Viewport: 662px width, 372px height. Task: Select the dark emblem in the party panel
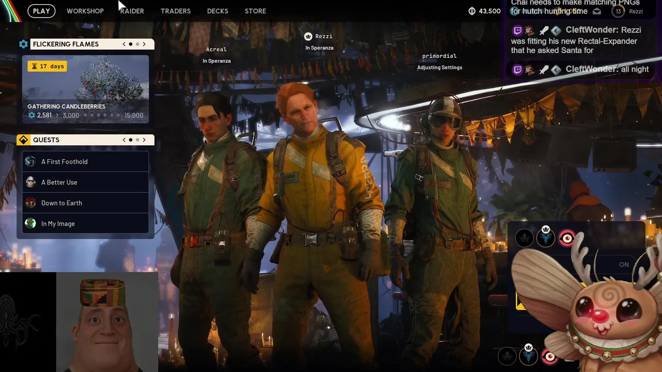point(524,238)
